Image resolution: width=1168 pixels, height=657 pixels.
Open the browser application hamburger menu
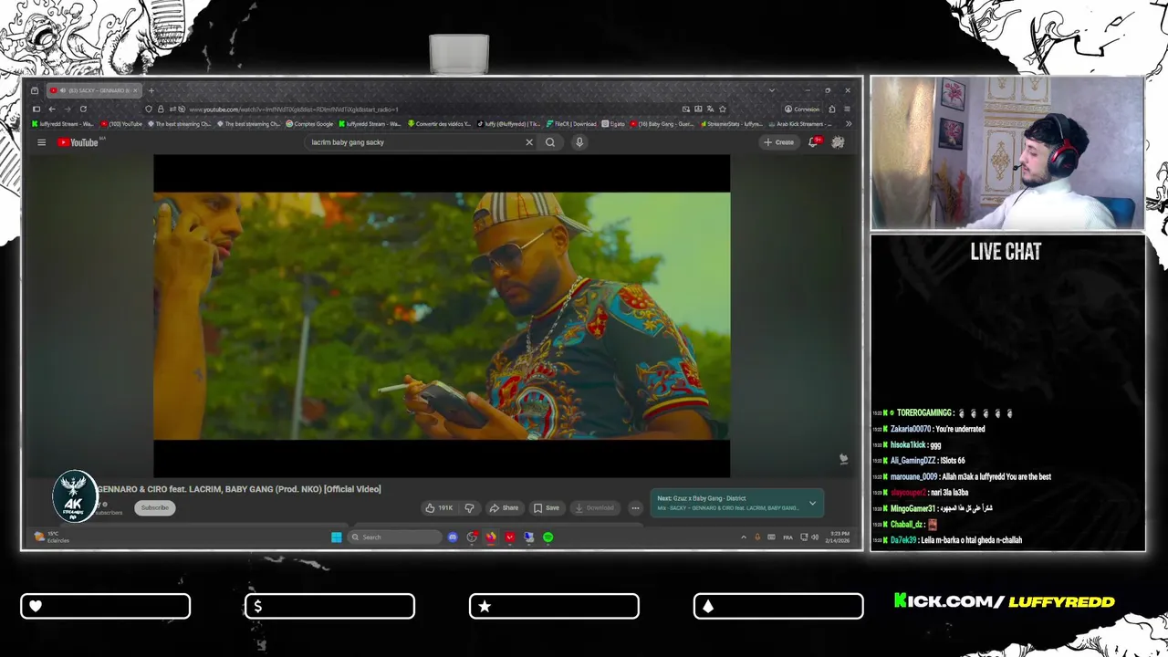coord(847,109)
